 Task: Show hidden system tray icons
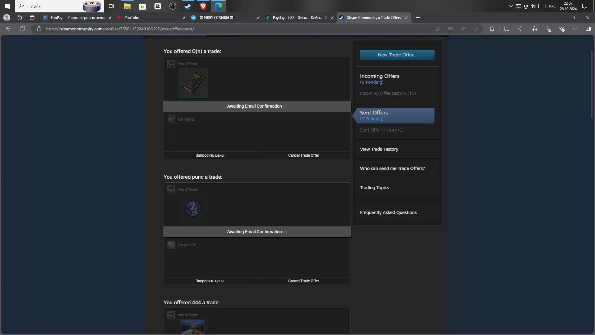pos(511,6)
